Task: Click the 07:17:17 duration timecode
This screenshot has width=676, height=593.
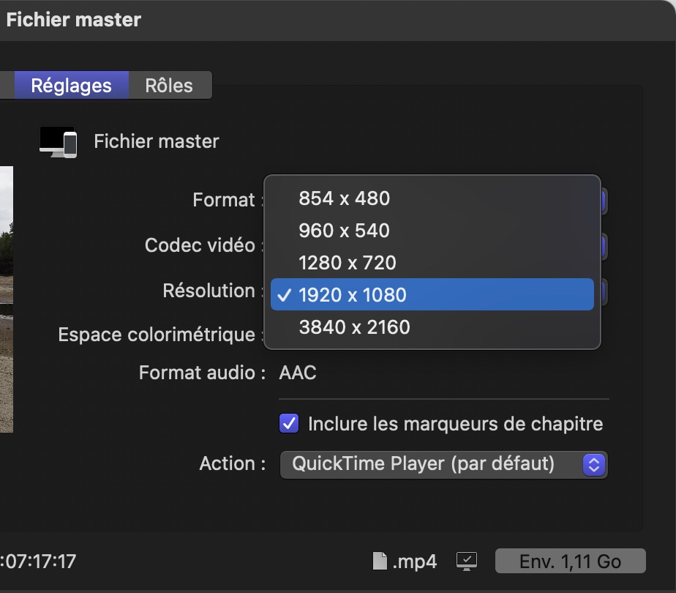Action: tap(38, 561)
